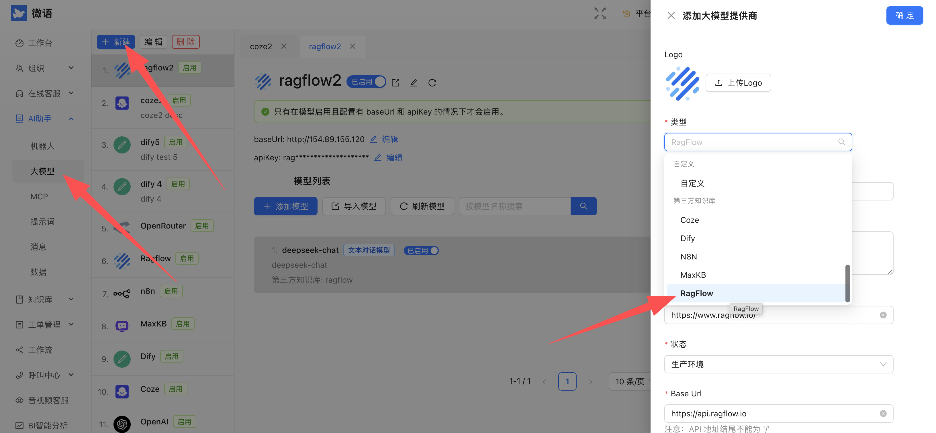This screenshot has height=433, width=936.
Task: Select the 工作流 workflow icon in sidebar
Action: coord(19,349)
